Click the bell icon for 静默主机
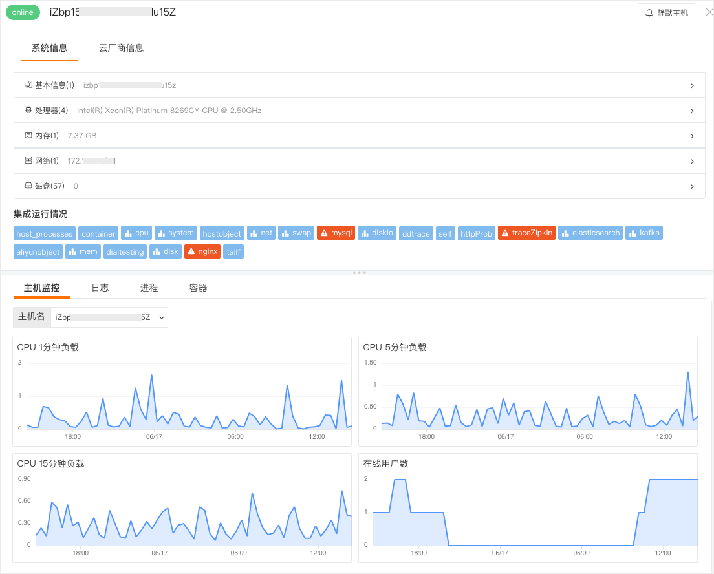Image resolution: width=714 pixels, height=574 pixels. coord(649,13)
